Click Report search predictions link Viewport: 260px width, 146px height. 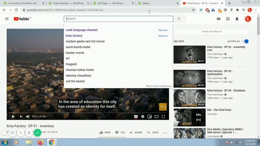[x=158, y=86]
